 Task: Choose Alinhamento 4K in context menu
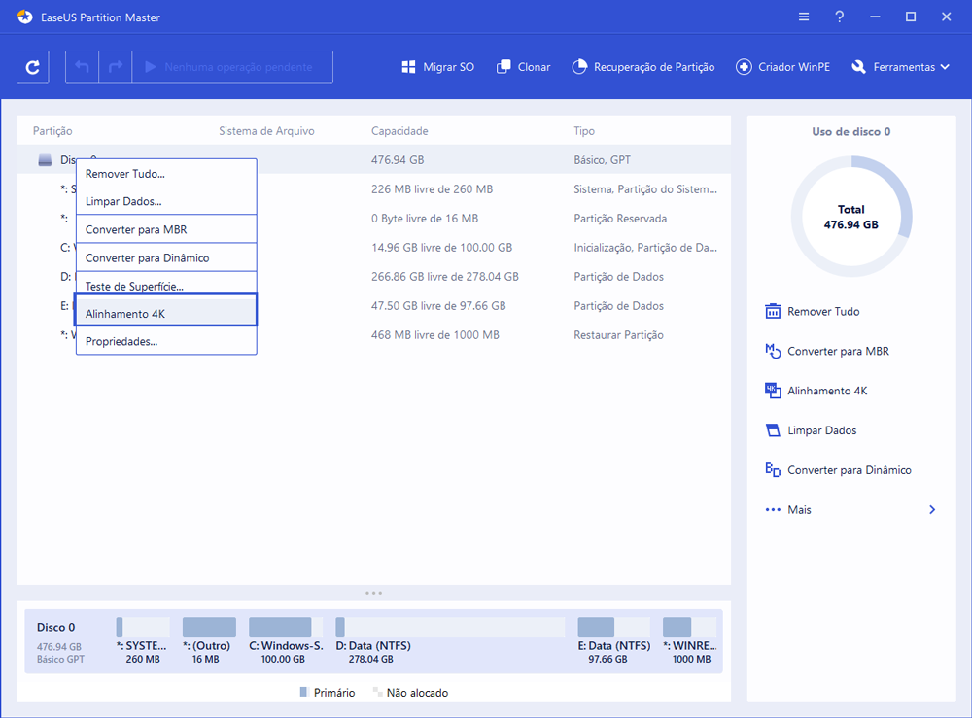[x=166, y=310]
